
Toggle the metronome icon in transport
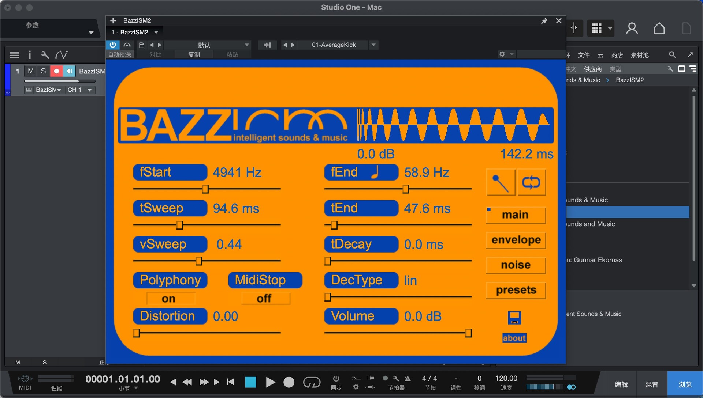(408, 378)
